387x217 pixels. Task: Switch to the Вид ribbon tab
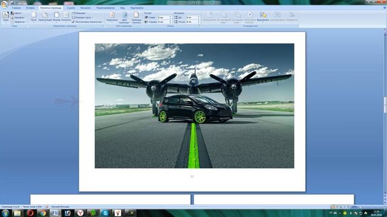point(122,8)
